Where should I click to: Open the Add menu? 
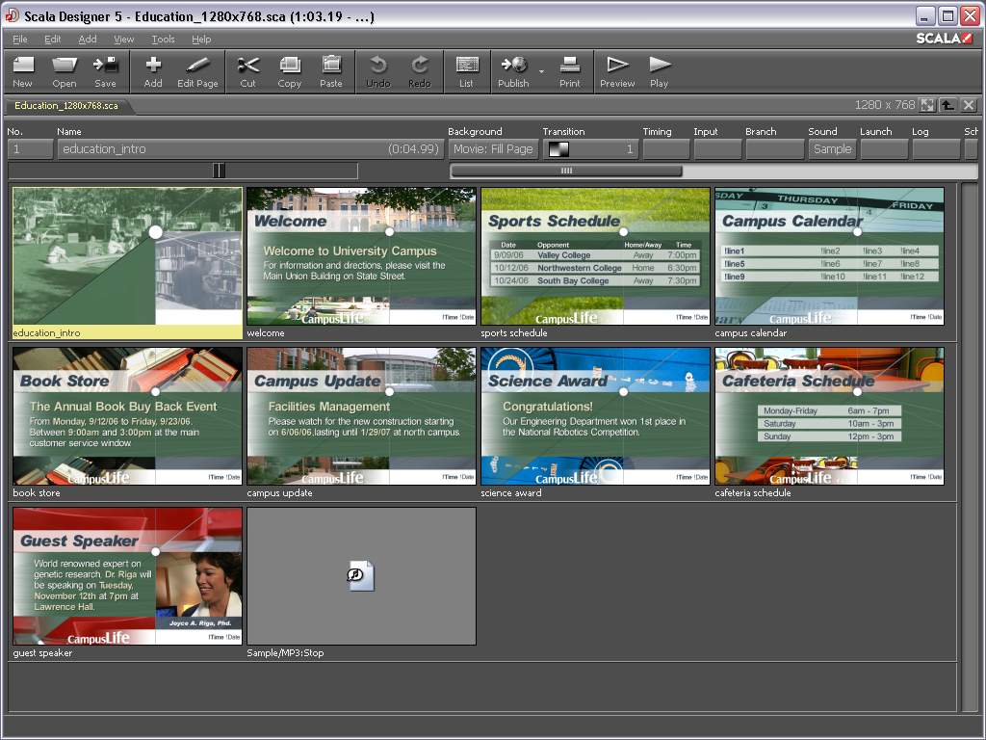(88, 40)
